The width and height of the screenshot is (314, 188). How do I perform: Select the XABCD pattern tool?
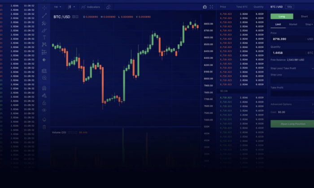[44, 44]
